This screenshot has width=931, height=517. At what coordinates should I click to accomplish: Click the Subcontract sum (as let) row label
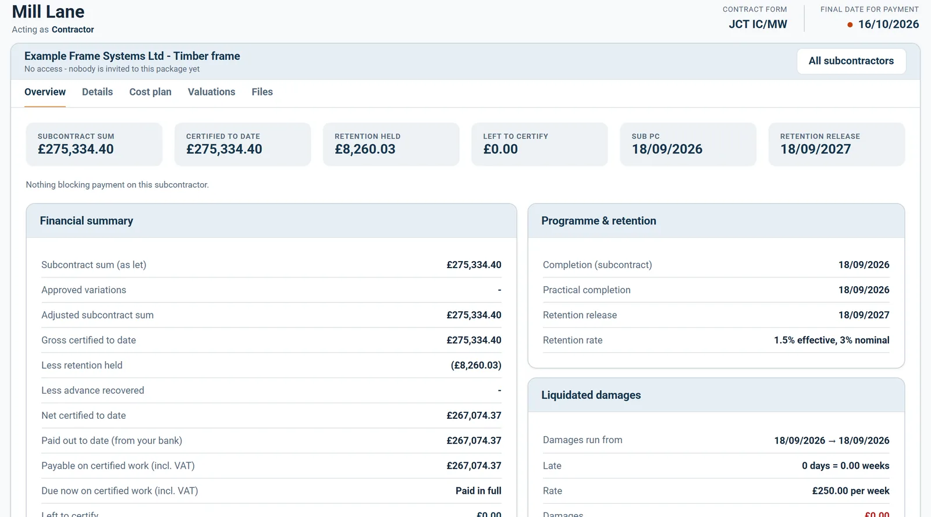94,265
